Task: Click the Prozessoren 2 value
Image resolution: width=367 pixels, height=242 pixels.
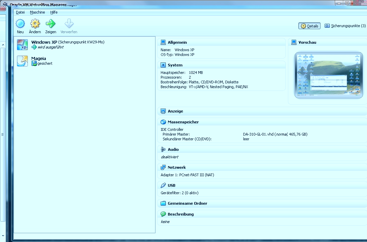Action: coord(190,77)
